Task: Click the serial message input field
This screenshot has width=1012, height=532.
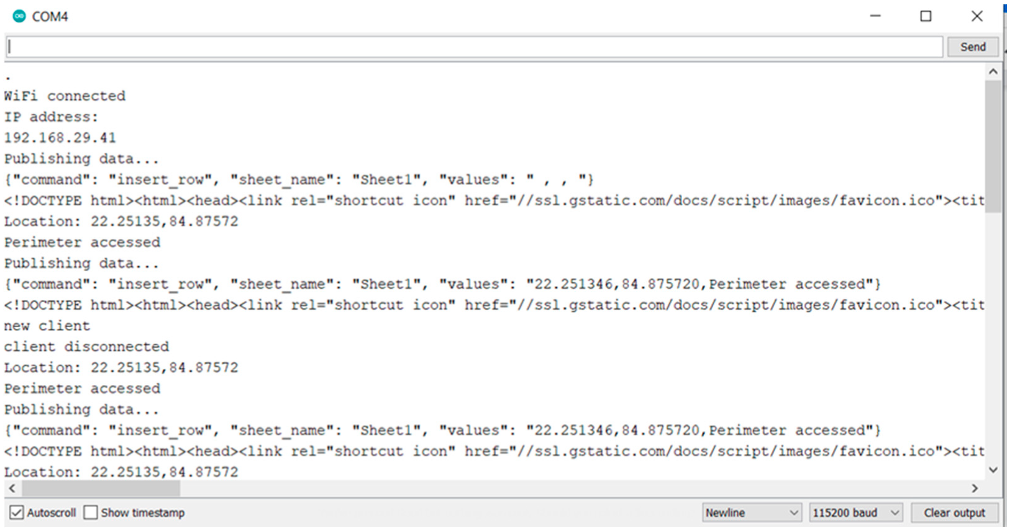Action: 475,47
